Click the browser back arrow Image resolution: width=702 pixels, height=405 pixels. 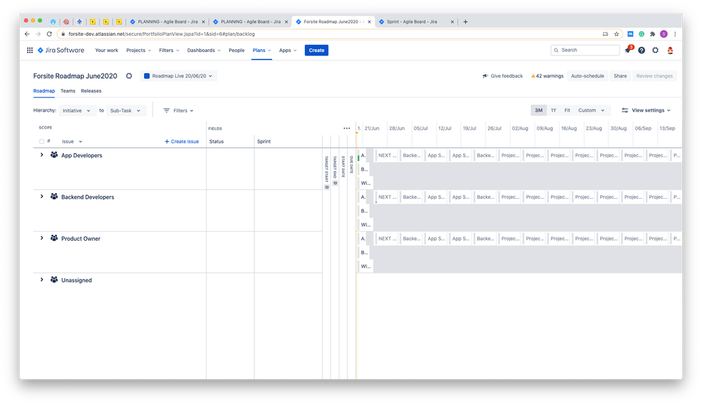point(27,34)
